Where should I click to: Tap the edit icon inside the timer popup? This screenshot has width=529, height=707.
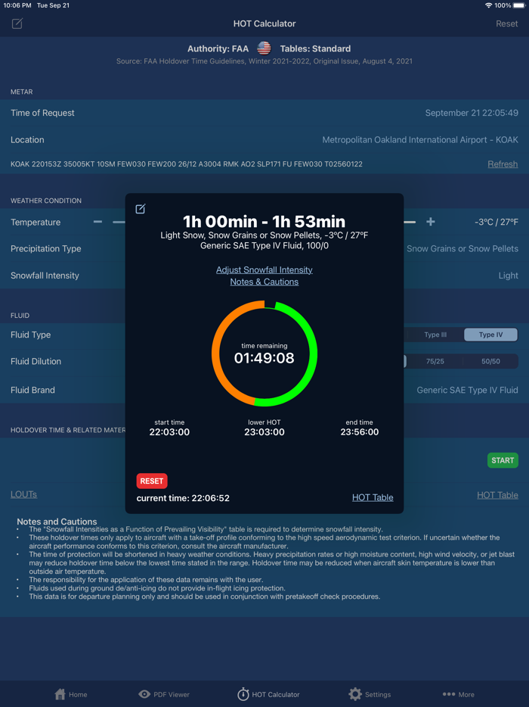pos(141,209)
